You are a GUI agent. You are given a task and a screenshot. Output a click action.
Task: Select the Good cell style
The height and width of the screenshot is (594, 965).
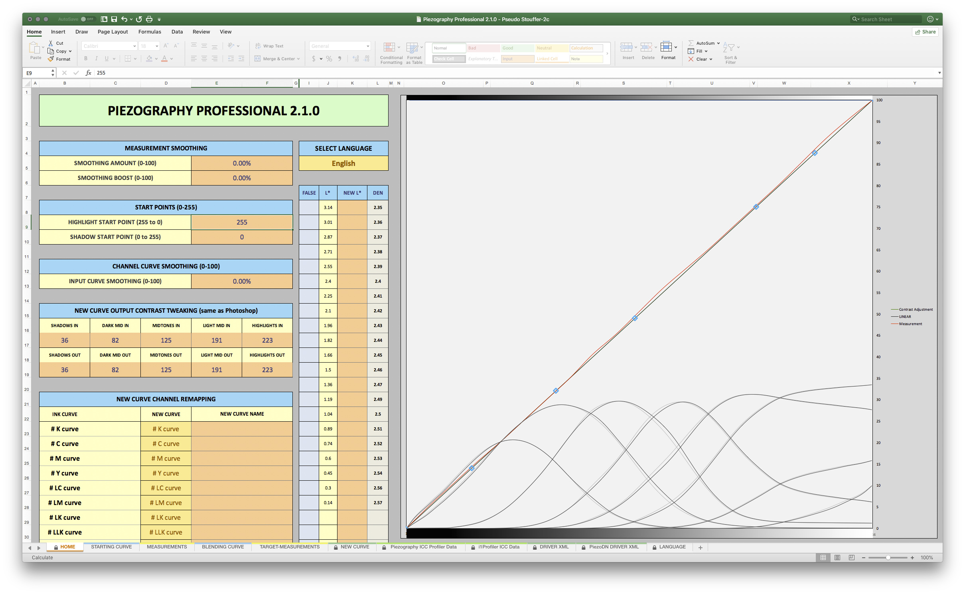click(517, 48)
